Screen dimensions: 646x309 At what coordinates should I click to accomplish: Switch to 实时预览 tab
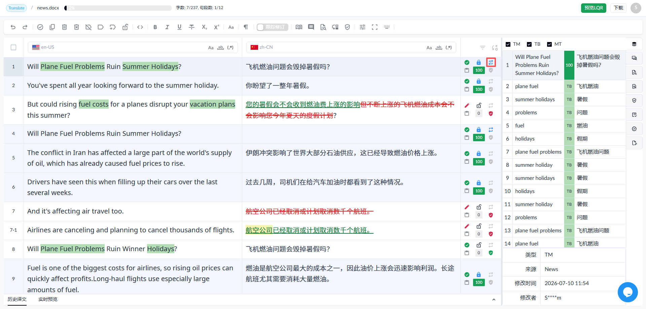coord(48,299)
